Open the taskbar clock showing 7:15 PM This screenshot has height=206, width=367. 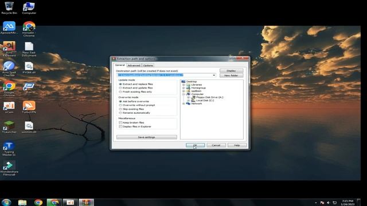(x=348, y=203)
